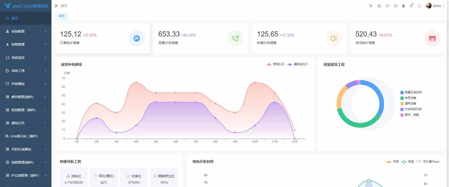The height and width of the screenshot is (187, 449).
Task: Click the speaker icon on 年度计划信息 card
Action: click(x=334, y=38)
